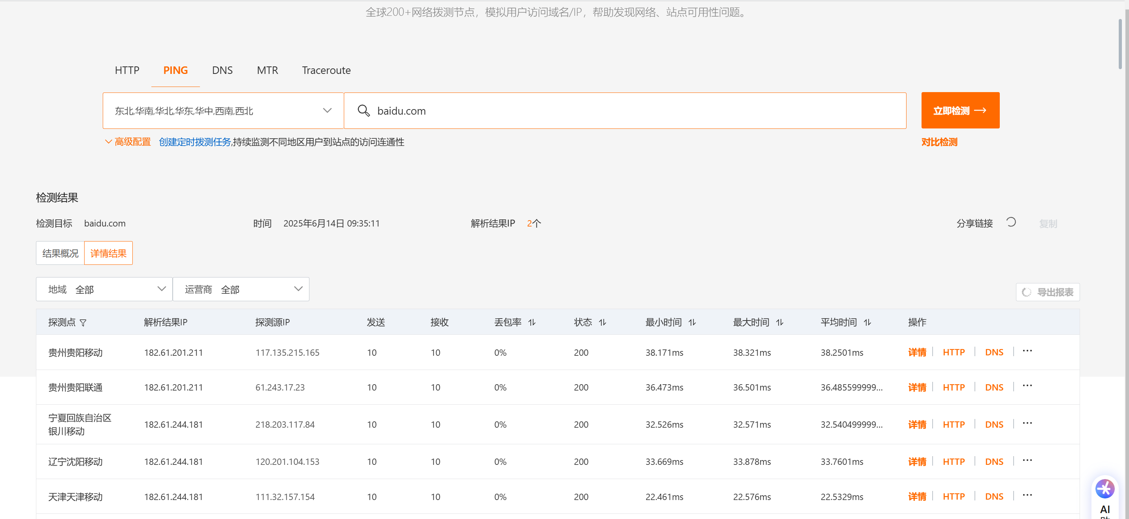
Task: Run HTTP test for 天津天津移动
Action: 954,496
